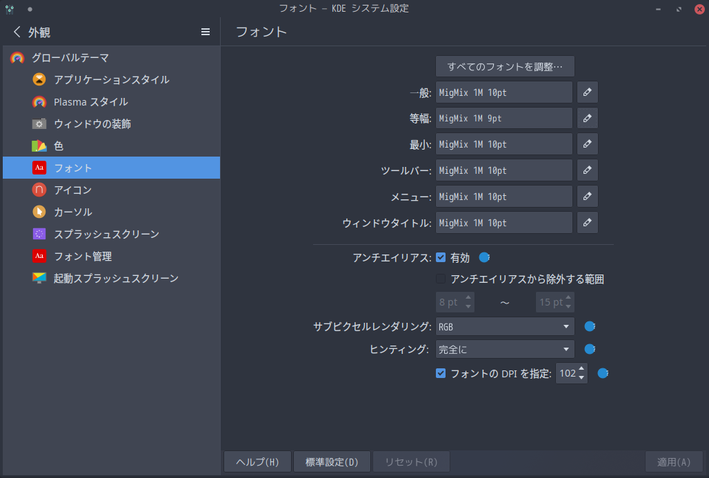The height and width of the screenshot is (478, 709).
Task: Edit the 一般 font with the pencil button
Action: (x=588, y=92)
